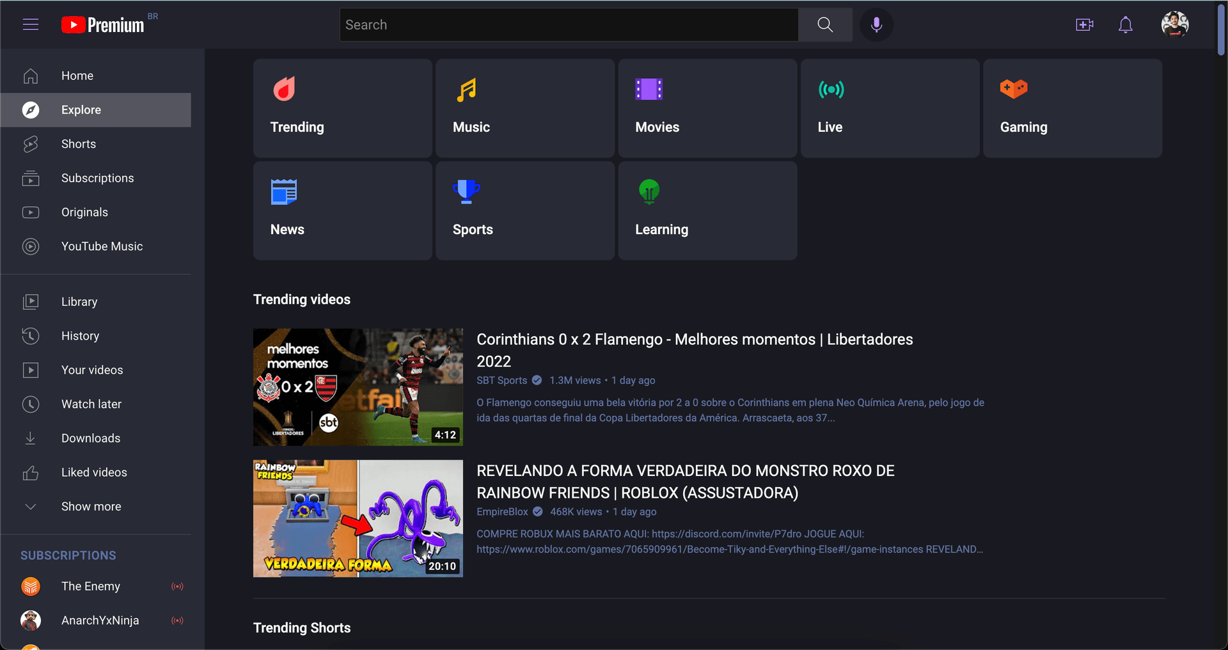The image size is (1228, 650).
Task: Open the Trending category icon
Action: click(284, 90)
